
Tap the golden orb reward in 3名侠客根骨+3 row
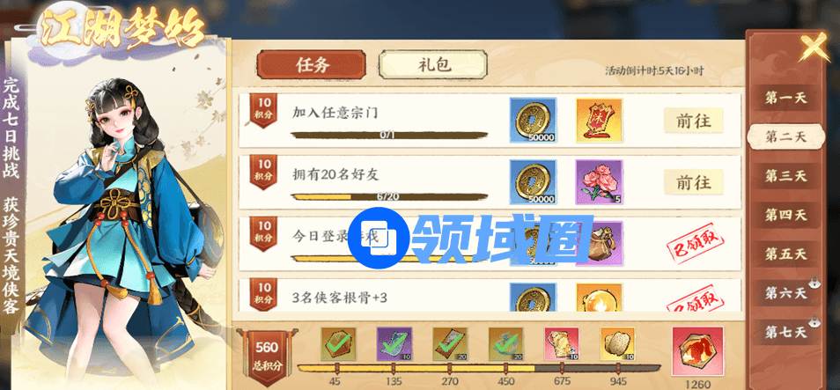click(599, 297)
